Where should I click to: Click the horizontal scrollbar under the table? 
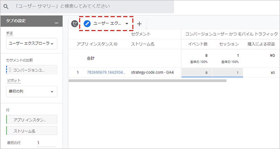coord(147,81)
